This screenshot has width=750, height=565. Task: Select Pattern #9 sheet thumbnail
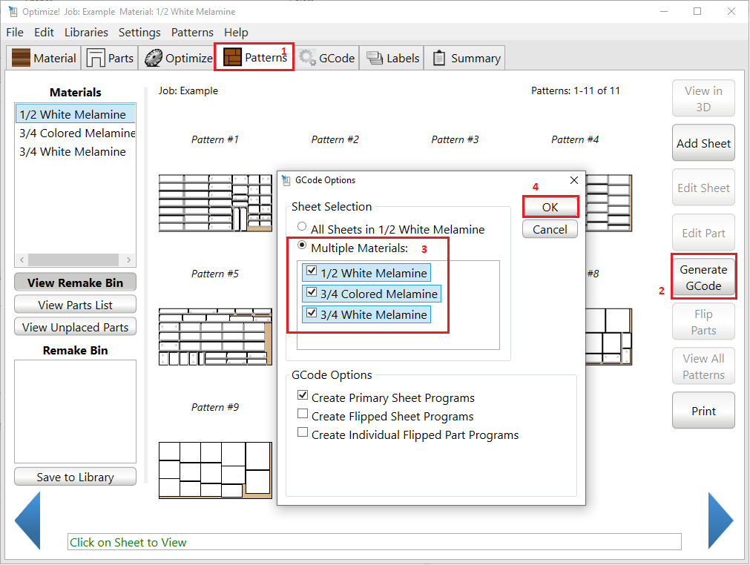pyautogui.click(x=215, y=469)
